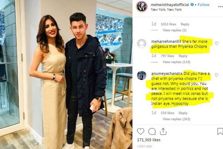Viewport: 223px width, 149px height.
Task: Like anumeyachandra's comment with heart
Action: [x=217, y=75]
